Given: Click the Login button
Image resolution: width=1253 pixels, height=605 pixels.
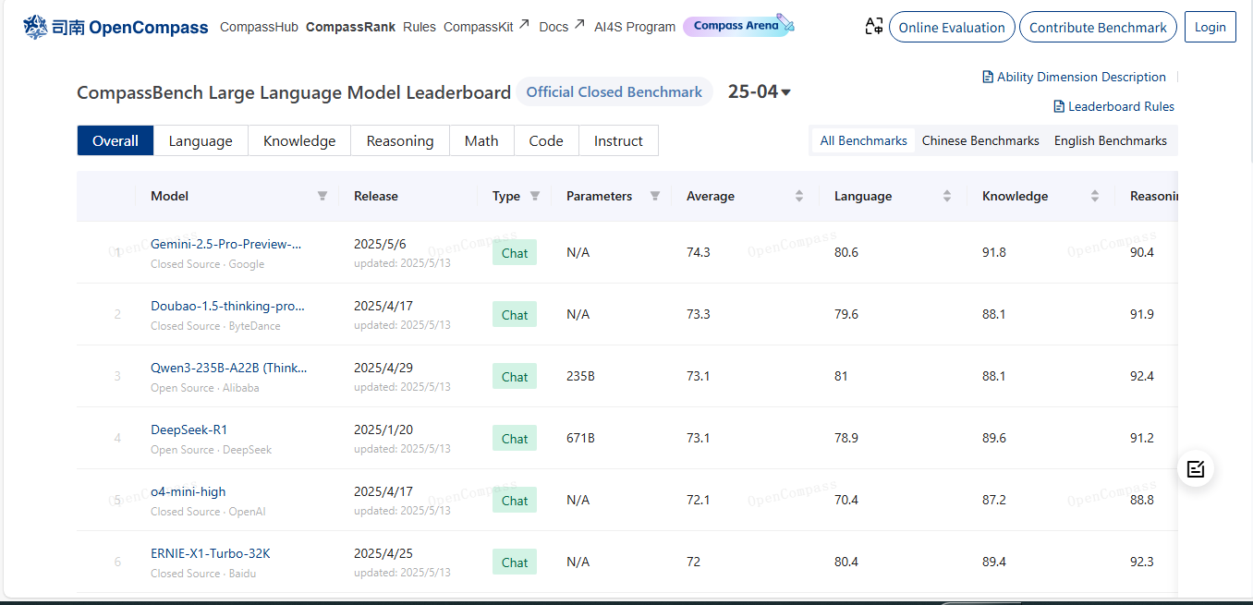Looking at the screenshot, I should click(x=1210, y=27).
